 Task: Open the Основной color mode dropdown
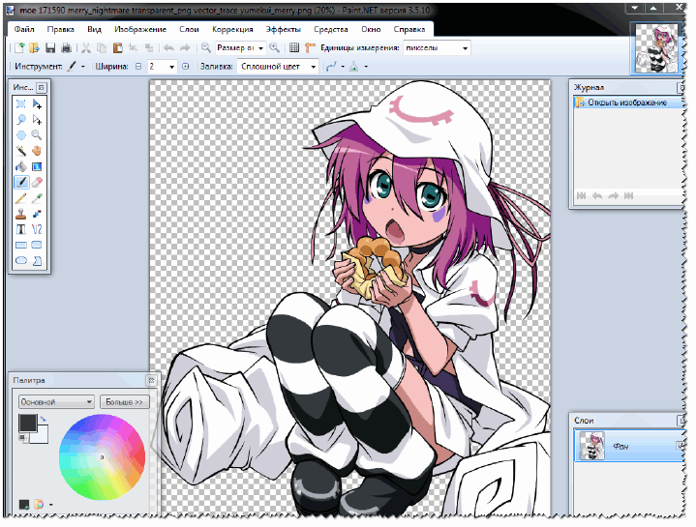56,401
